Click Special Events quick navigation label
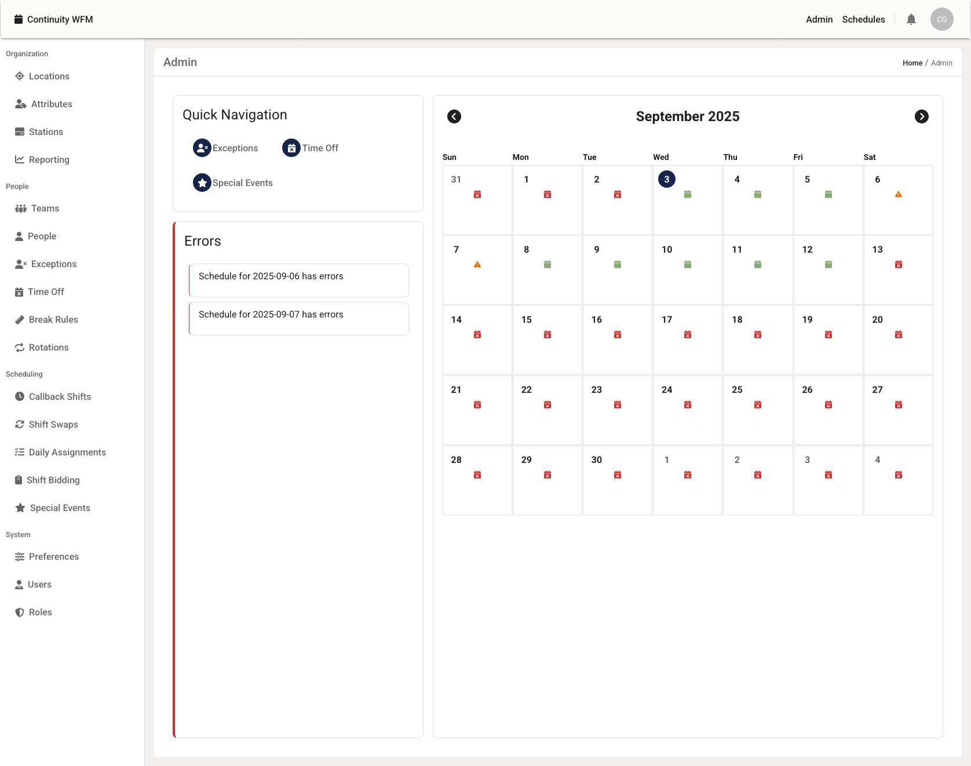 tap(243, 183)
